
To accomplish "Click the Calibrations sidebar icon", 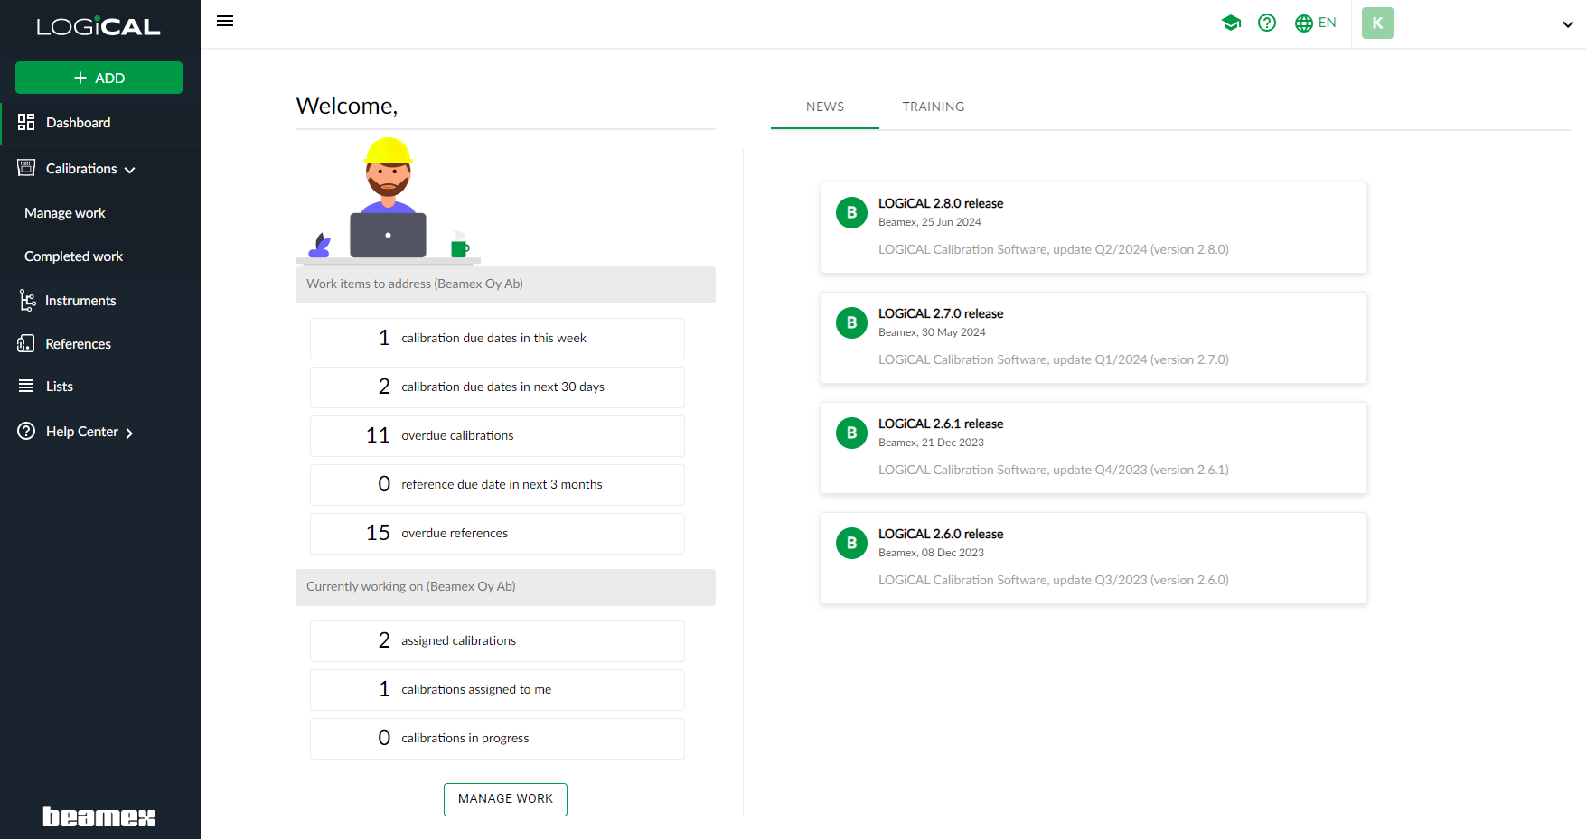I will 26,168.
